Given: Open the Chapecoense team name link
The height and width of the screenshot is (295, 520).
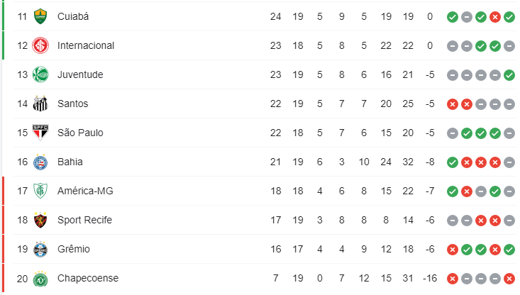Looking at the screenshot, I should click(88, 278).
